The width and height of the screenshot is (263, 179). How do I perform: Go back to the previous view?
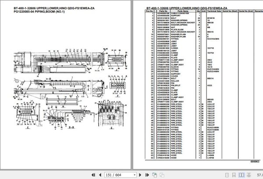pos(154,175)
